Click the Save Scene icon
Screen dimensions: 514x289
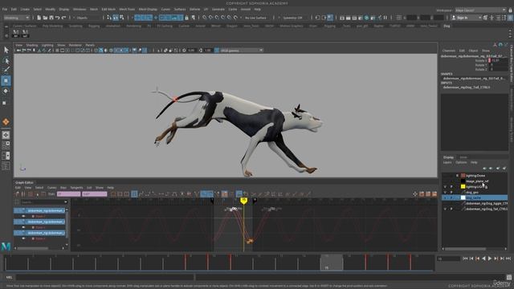(x=51, y=18)
